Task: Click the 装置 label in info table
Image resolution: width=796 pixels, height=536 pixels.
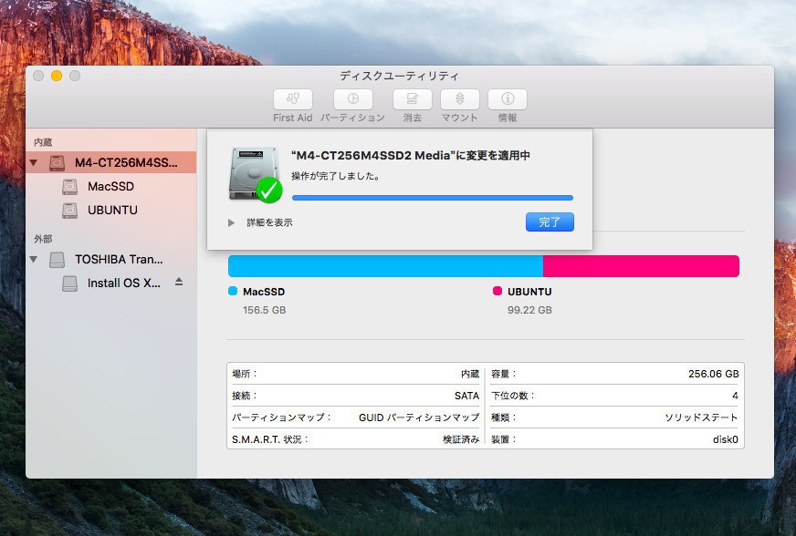Action: 503,439
